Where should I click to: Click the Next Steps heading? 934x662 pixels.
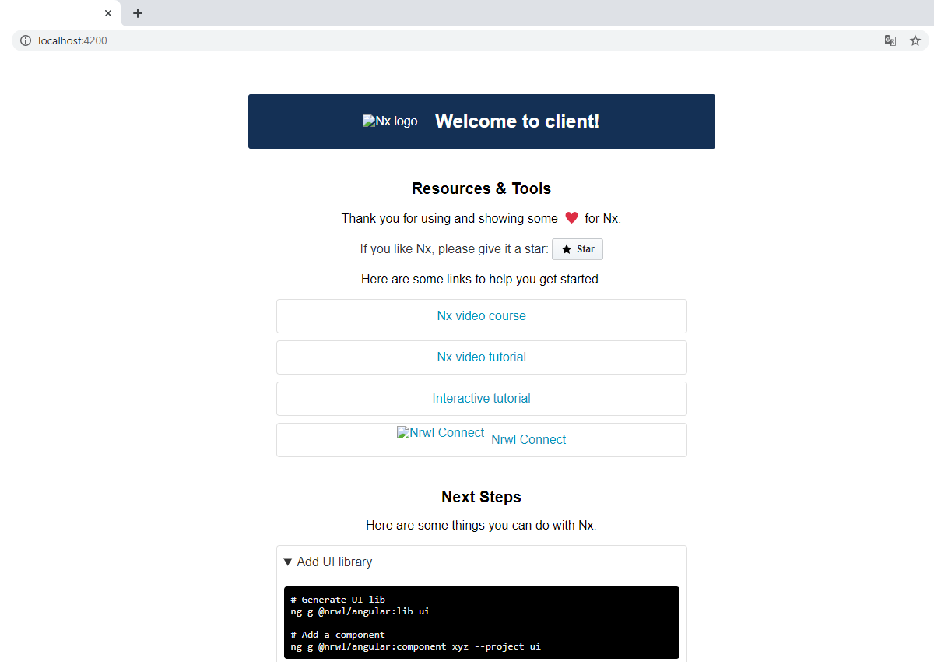point(481,497)
